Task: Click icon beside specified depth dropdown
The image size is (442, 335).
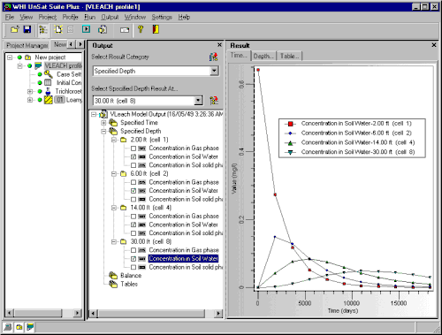Action: [x=214, y=101]
